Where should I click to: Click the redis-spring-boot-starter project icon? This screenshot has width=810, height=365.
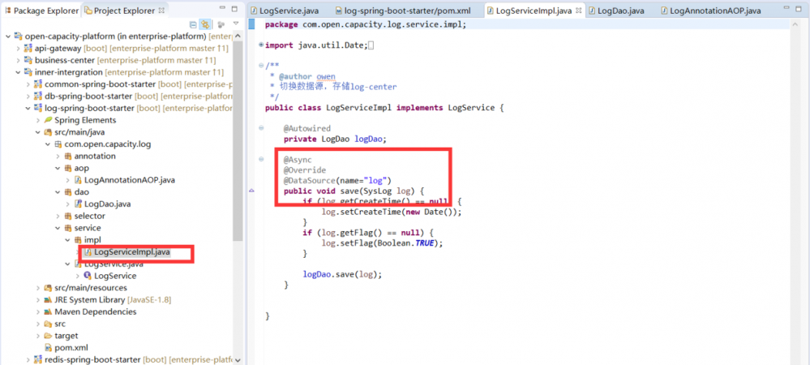(x=38, y=359)
